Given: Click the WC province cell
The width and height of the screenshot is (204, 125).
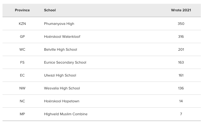Looking at the screenshot, I should 22,49.
